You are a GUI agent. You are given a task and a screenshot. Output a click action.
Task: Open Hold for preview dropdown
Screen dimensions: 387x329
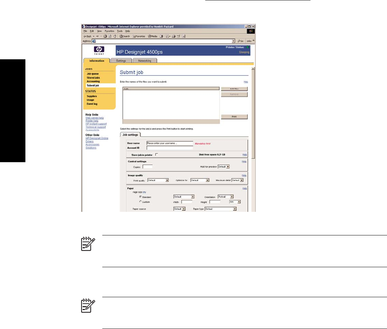click(x=224, y=166)
